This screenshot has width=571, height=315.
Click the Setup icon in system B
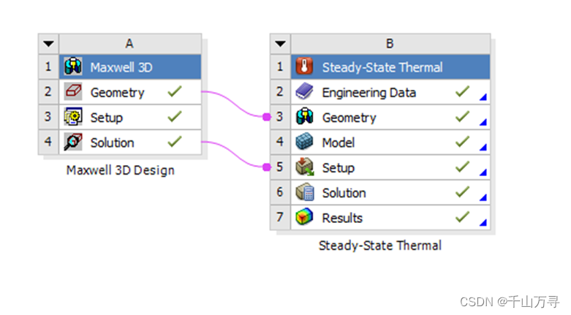click(304, 167)
